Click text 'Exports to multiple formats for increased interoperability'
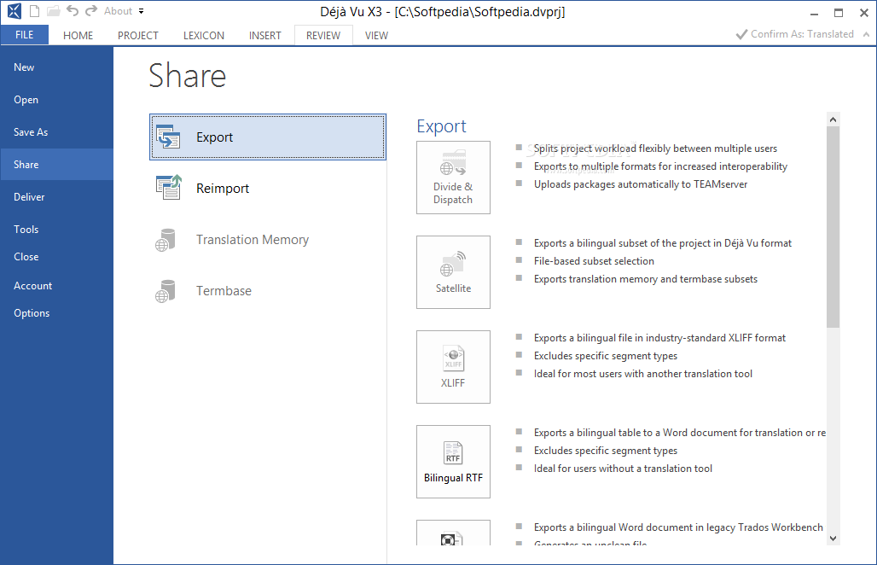 [x=660, y=166]
